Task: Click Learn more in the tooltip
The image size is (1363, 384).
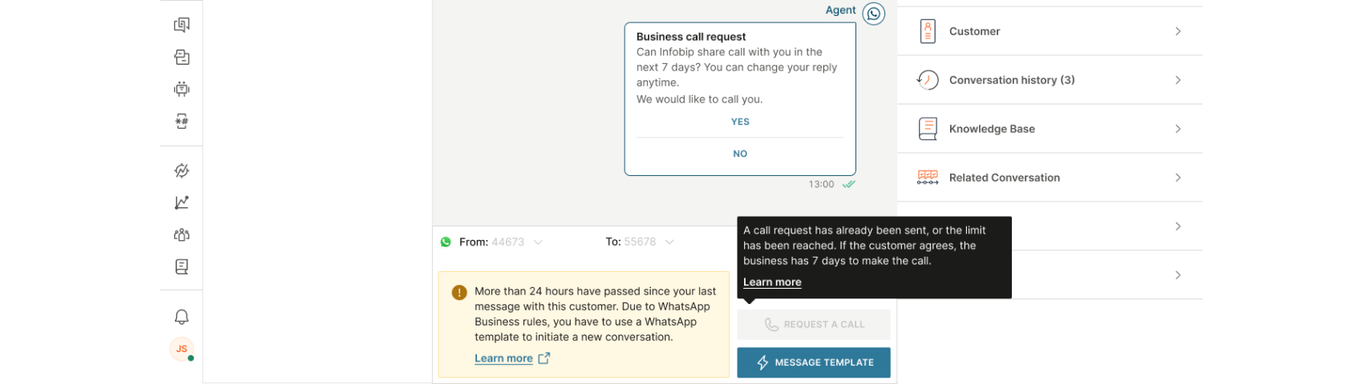Action: pyautogui.click(x=772, y=282)
